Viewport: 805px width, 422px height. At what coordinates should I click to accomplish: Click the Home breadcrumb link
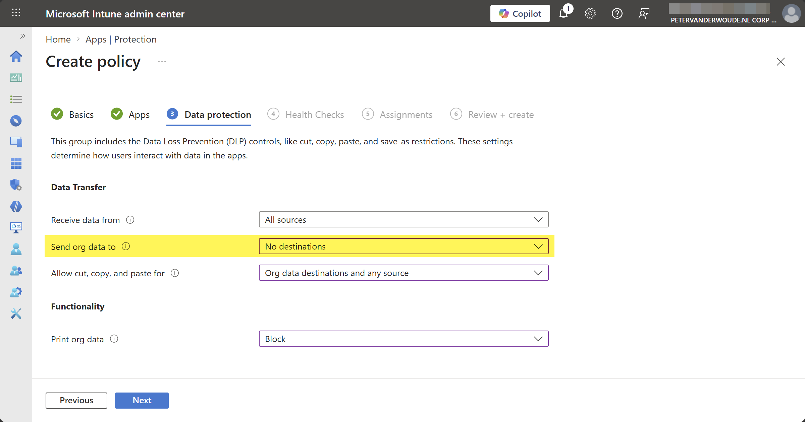pos(58,39)
